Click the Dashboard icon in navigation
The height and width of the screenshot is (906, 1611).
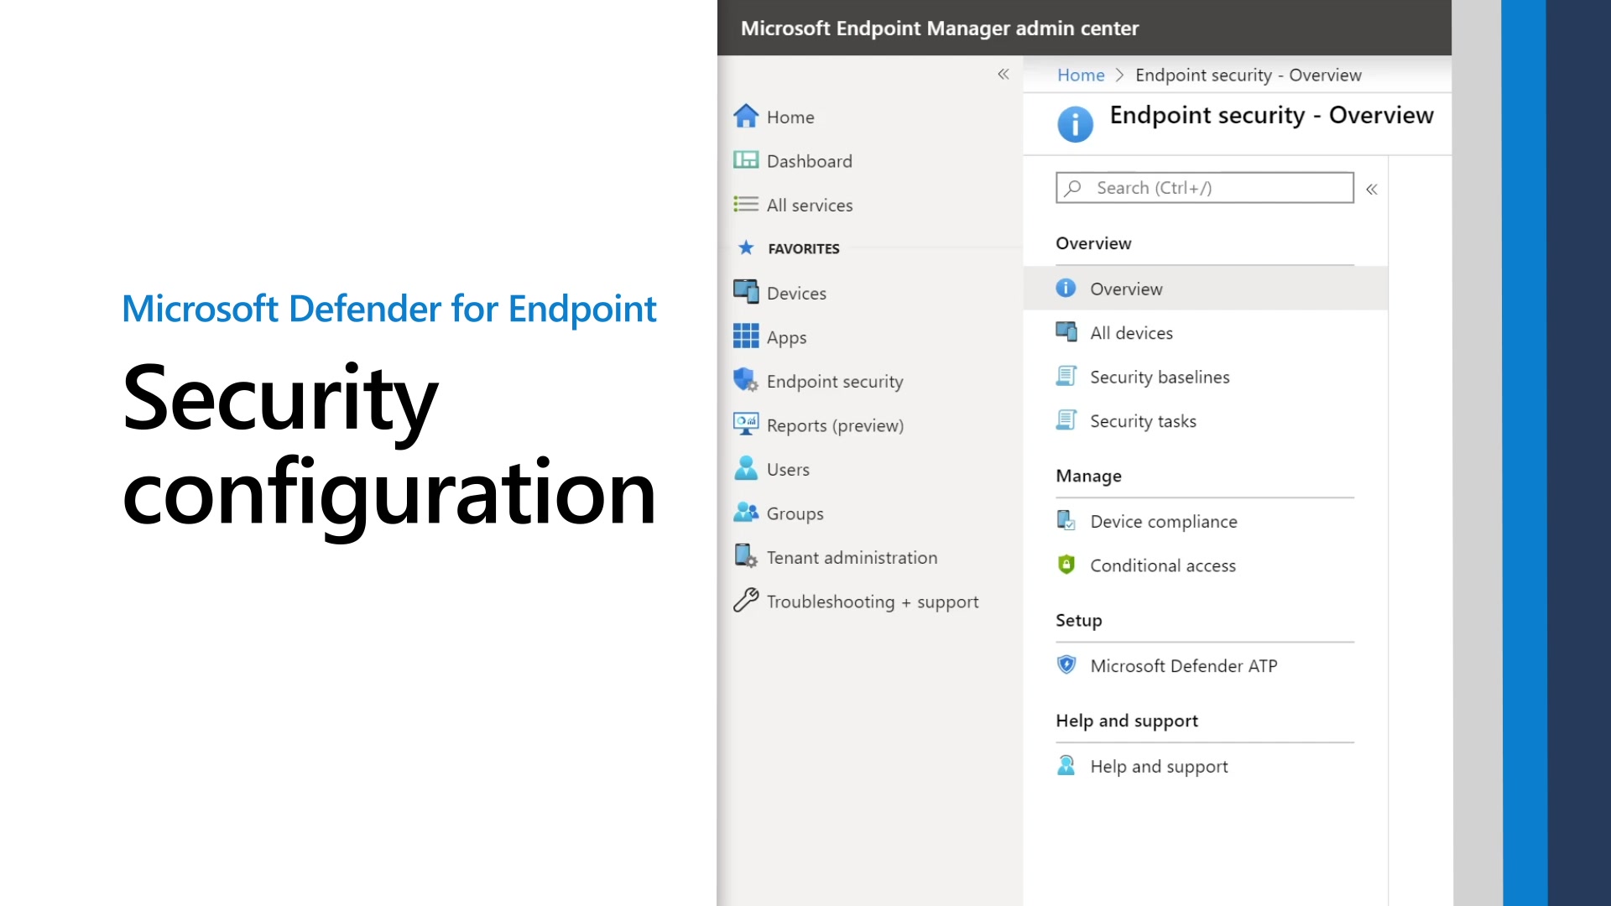click(747, 160)
